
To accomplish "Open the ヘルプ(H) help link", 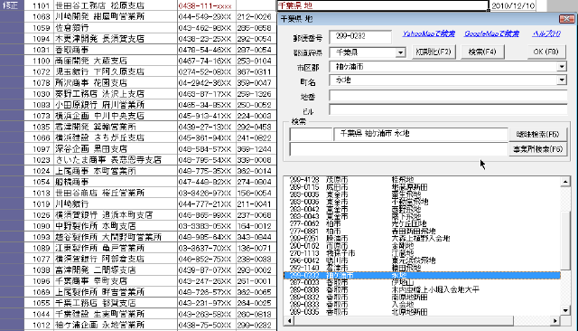I will tap(545, 33).
